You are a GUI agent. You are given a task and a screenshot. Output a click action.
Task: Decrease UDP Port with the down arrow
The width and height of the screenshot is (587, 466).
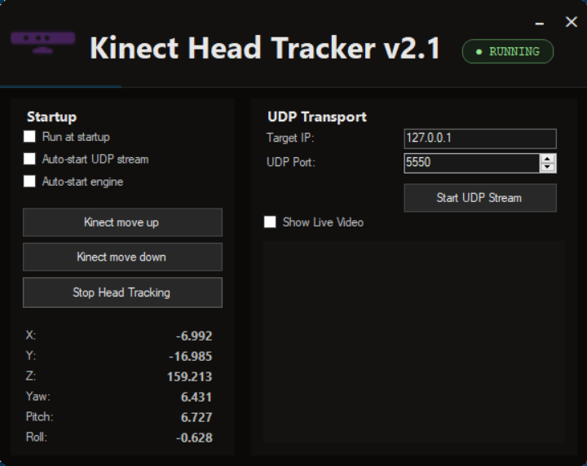[x=548, y=168]
